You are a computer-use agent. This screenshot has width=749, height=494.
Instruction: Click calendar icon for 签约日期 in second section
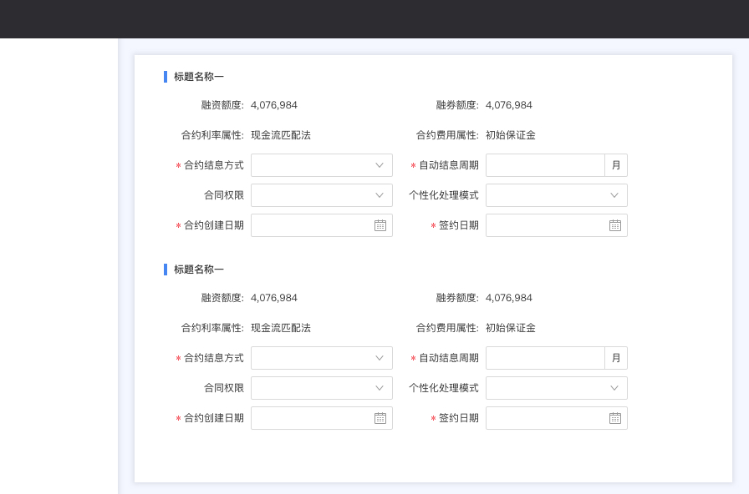pyautogui.click(x=615, y=418)
